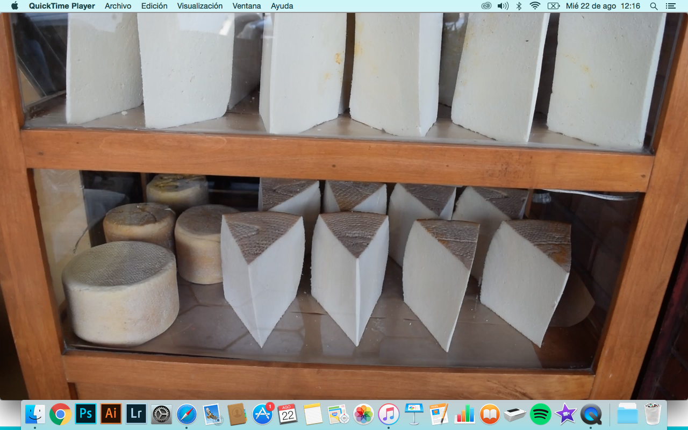The image size is (688, 430).
Task: Open the Visualización menu
Action: coord(199,6)
